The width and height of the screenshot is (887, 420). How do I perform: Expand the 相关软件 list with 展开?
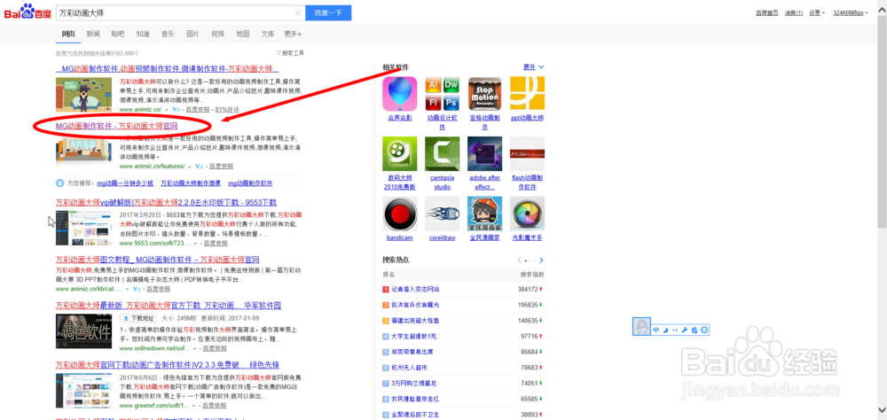pos(533,66)
